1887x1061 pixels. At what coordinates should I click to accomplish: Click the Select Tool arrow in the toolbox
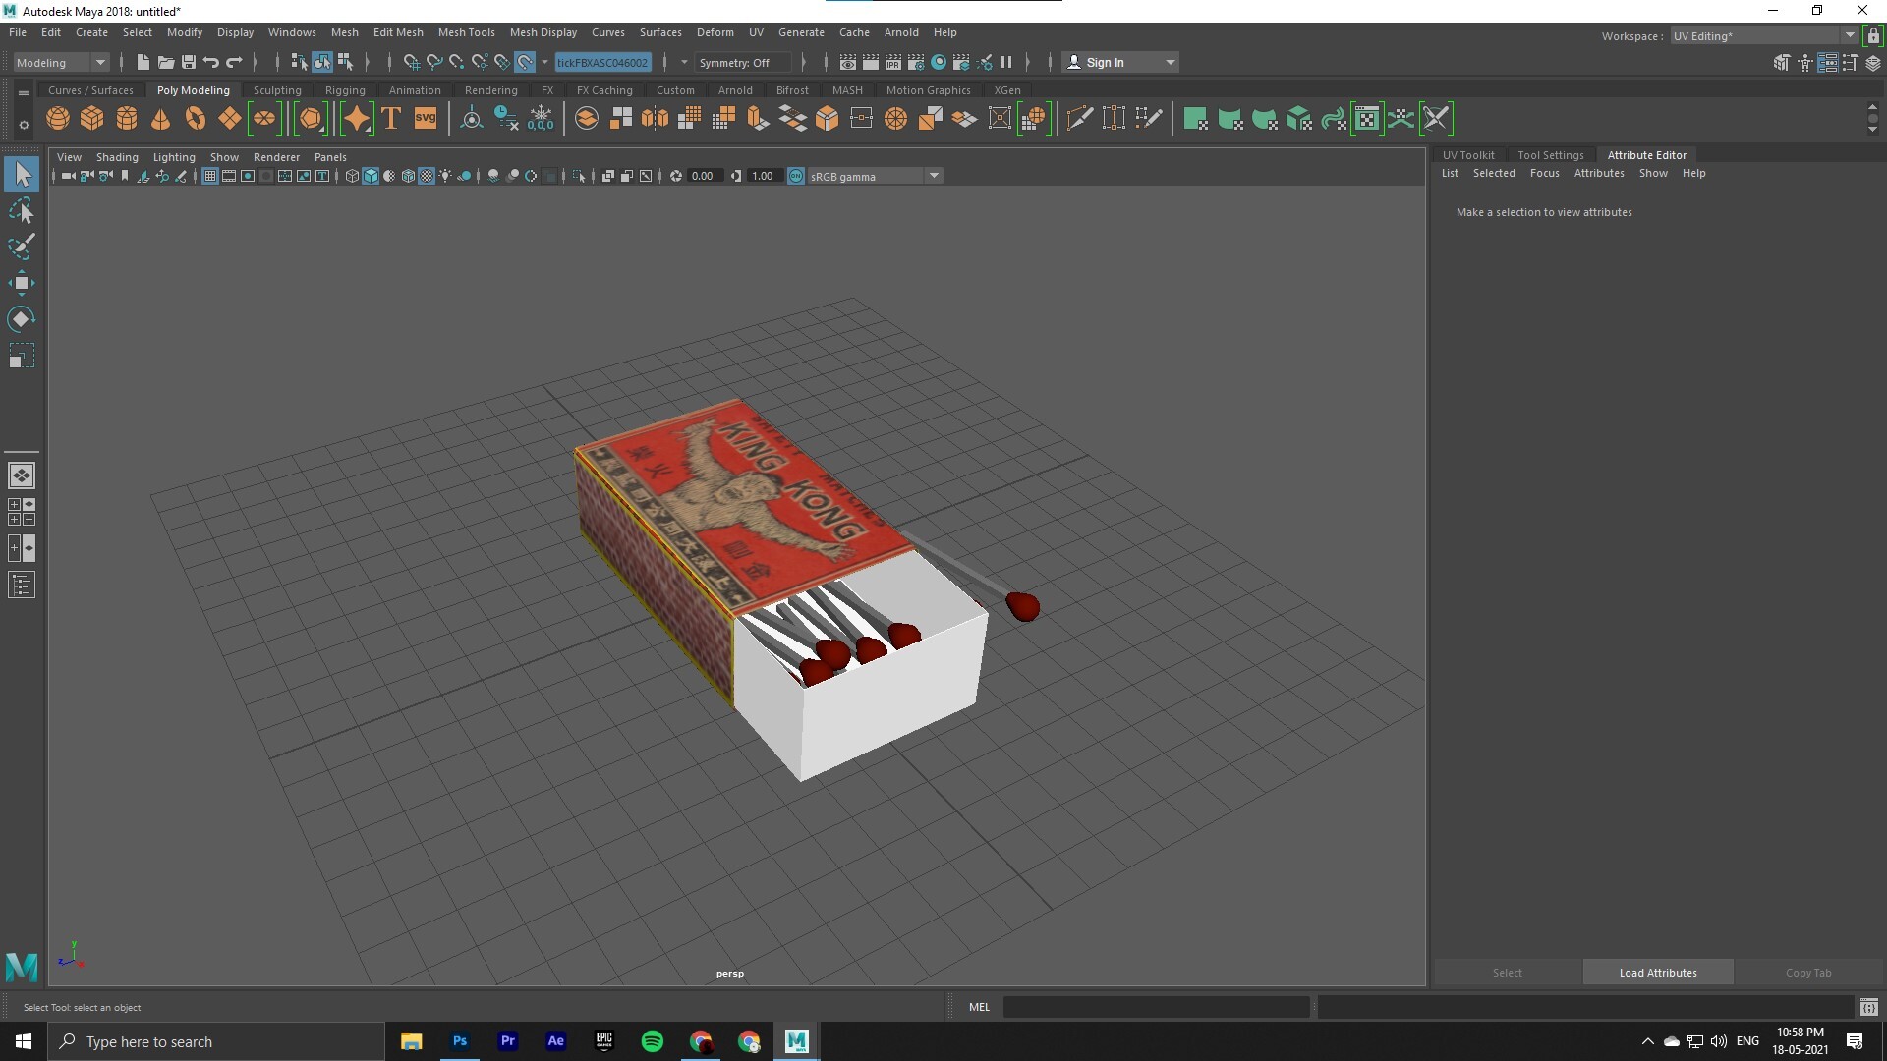[x=22, y=174]
